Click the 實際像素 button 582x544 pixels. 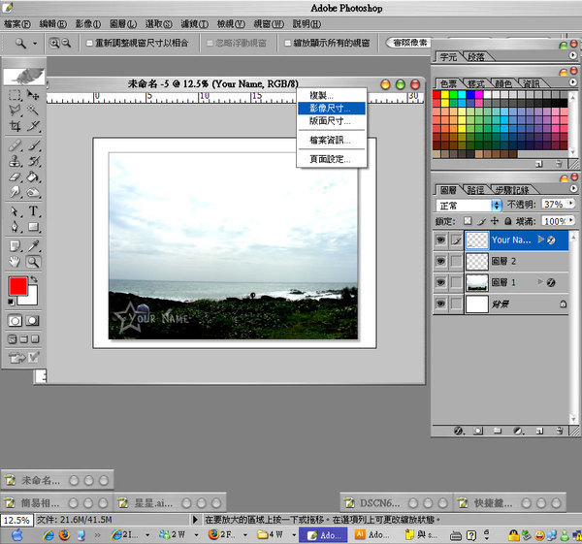410,43
